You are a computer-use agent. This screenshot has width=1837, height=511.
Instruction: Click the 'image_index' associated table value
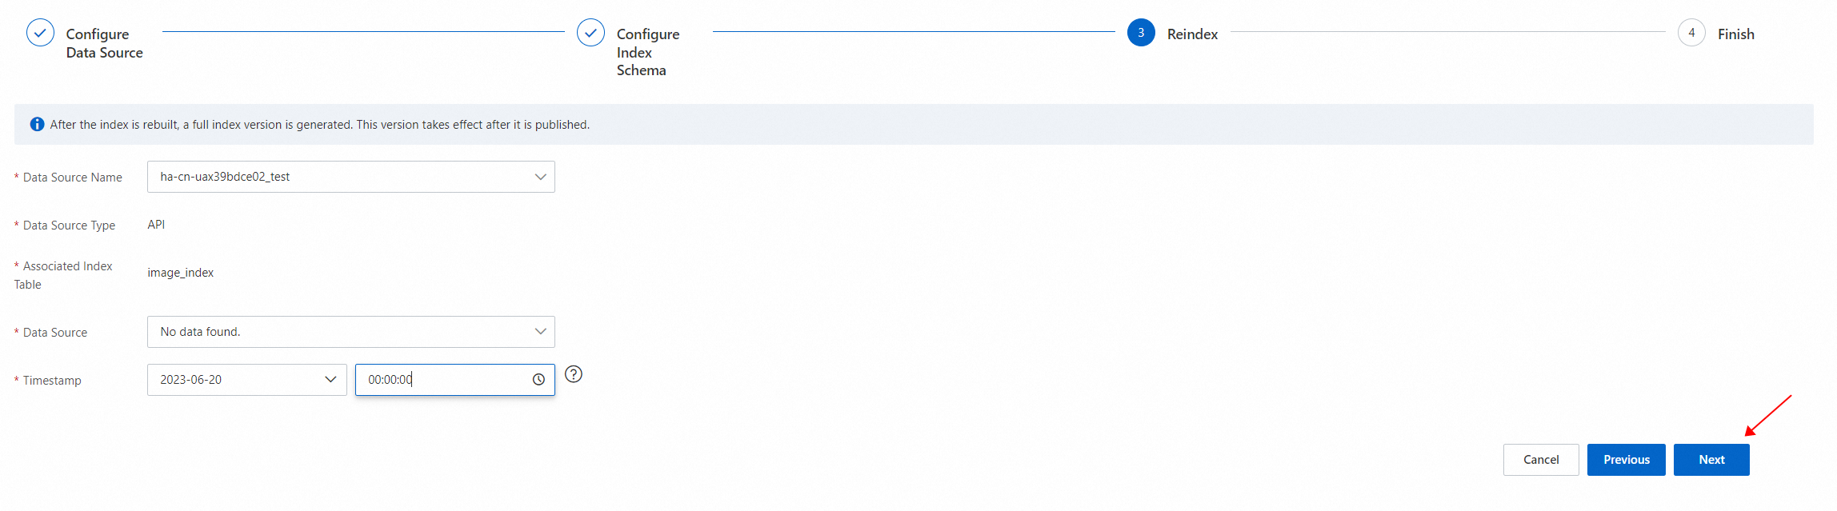(181, 273)
